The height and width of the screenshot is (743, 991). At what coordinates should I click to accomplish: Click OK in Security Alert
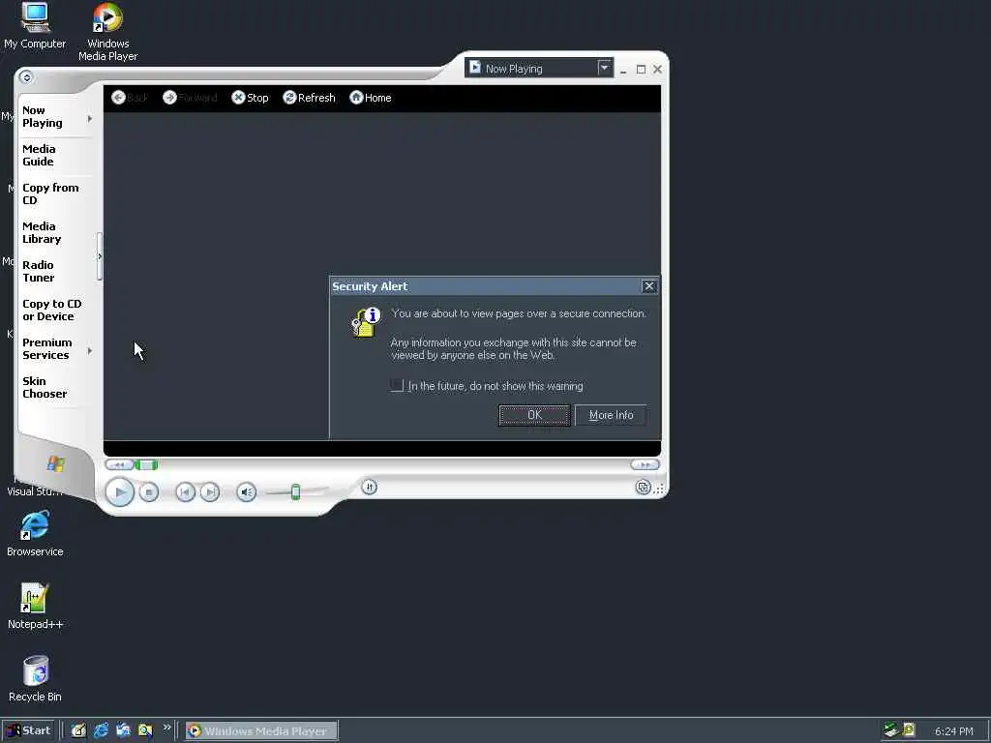(x=534, y=415)
